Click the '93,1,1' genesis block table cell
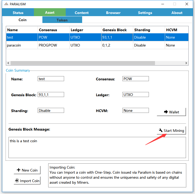This screenshot has width=195, height=194. 117,37
